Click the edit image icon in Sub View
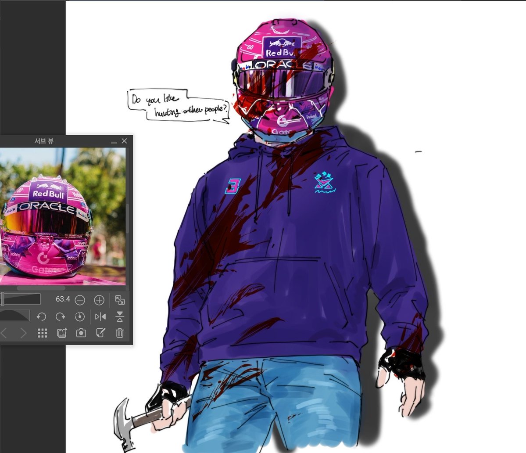 (100, 333)
